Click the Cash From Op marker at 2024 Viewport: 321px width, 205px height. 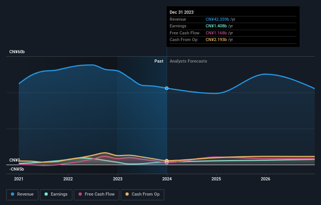[167, 161]
